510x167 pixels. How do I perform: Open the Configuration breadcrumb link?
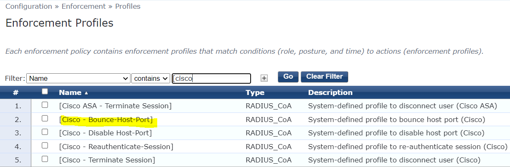[x=28, y=6]
